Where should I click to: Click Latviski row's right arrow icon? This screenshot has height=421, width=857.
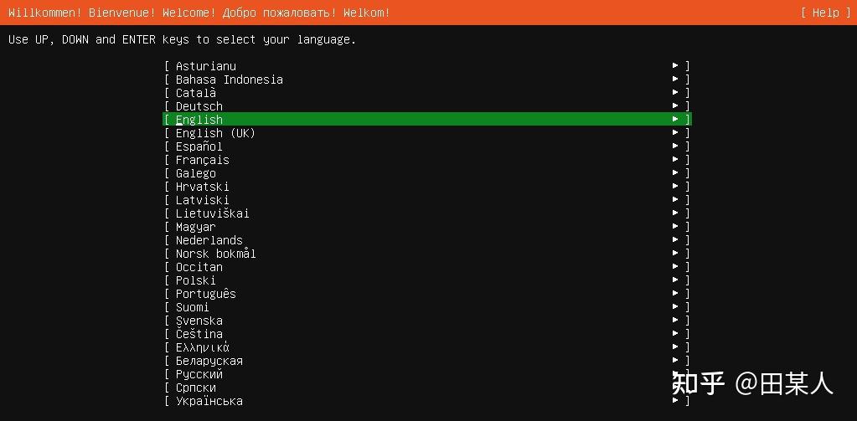pos(675,200)
